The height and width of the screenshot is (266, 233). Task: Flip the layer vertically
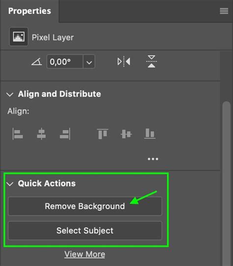click(x=151, y=61)
